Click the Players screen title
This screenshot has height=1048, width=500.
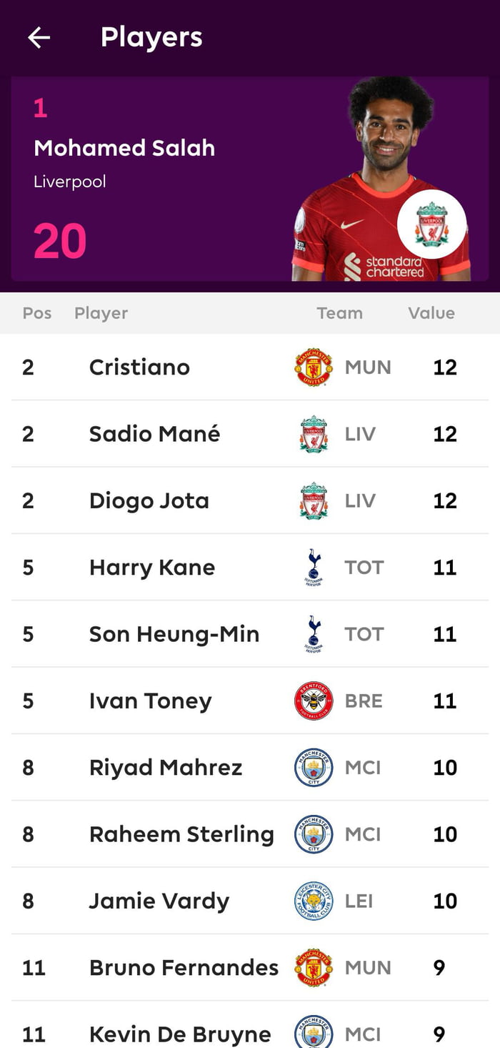pos(151,37)
